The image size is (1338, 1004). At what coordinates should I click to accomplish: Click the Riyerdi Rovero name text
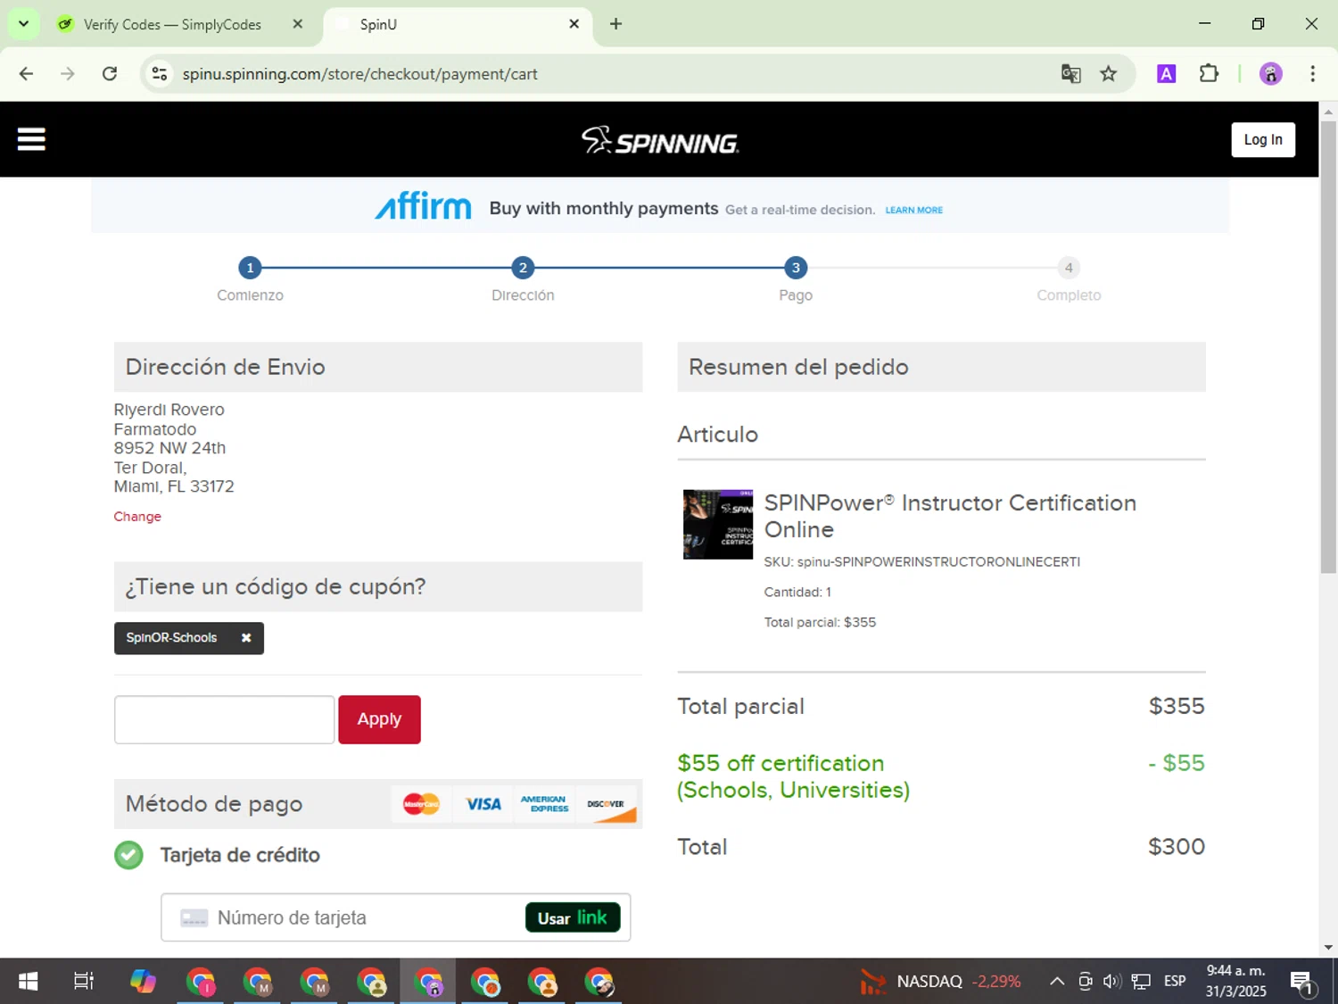click(x=169, y=410)
